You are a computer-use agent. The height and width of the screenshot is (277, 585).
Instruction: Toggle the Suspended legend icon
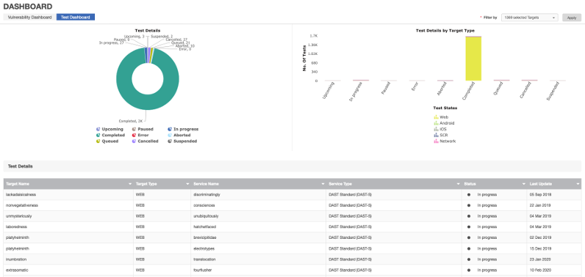tap(170, 141)
